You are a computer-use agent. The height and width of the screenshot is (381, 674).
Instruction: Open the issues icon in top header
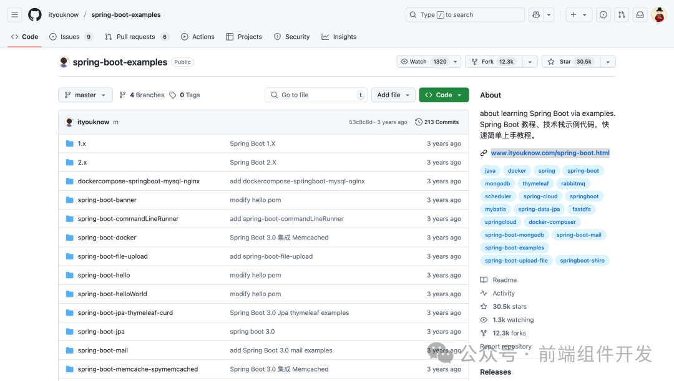coord(603,14)
